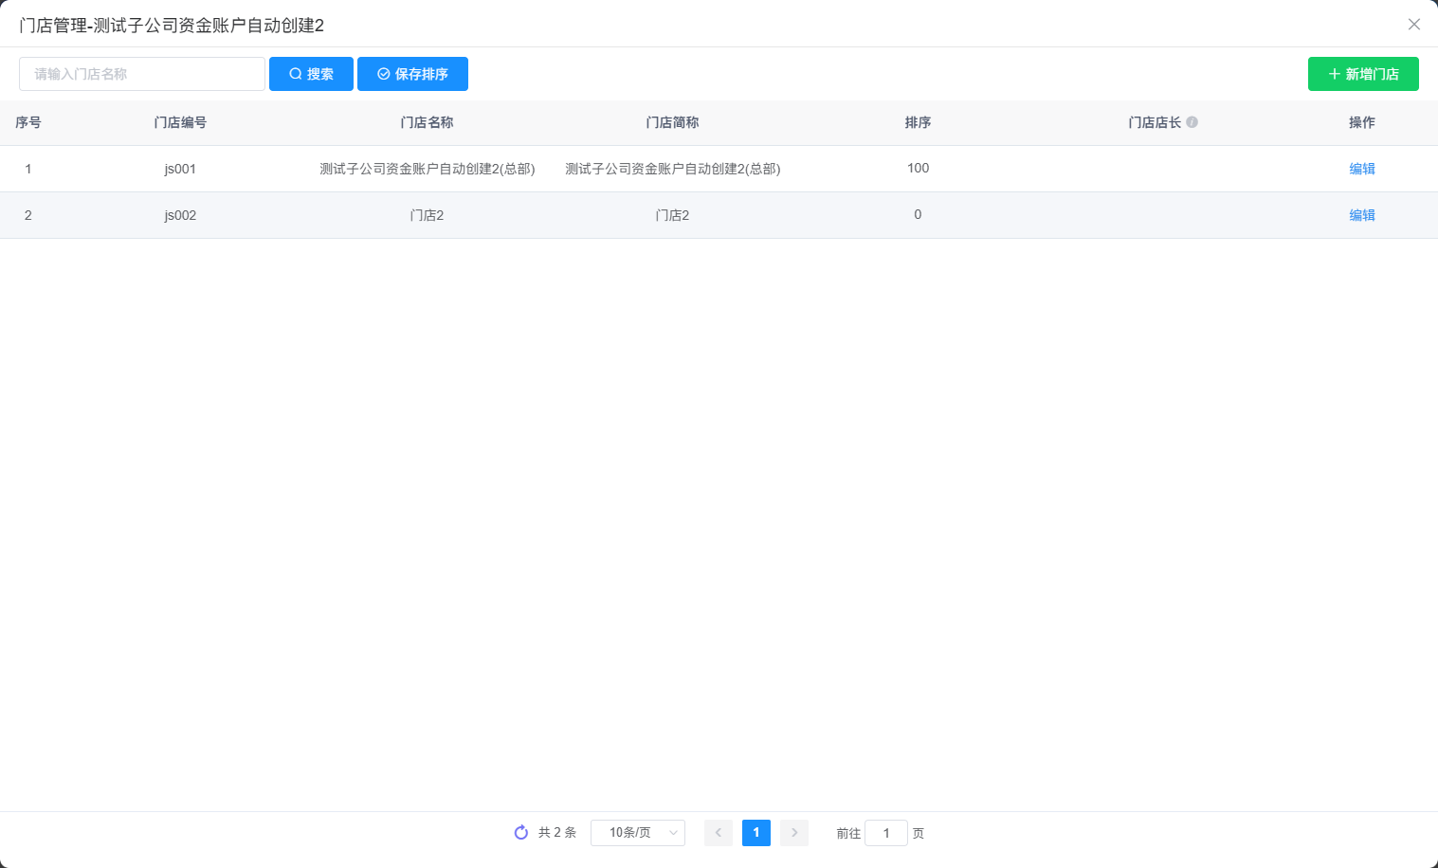Click the sort value 0 for js002
Image resolution: width=1438 pixels, height=868 pixels.
pyautogui.click(x=918, y=214)
